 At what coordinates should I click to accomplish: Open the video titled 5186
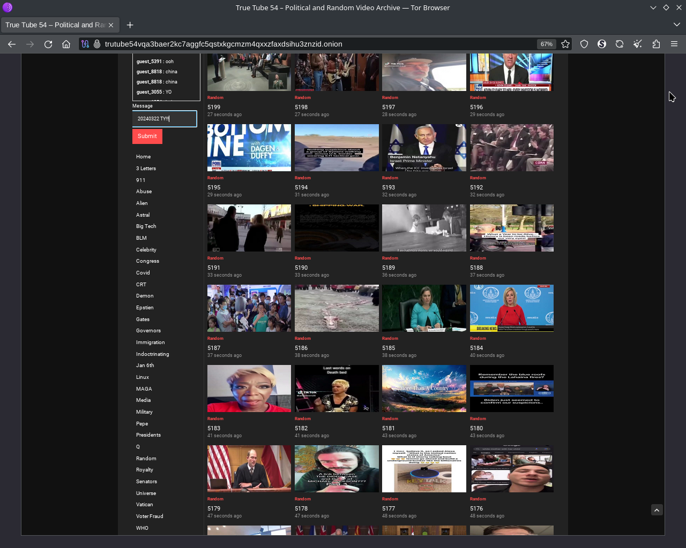coord(301,348)
